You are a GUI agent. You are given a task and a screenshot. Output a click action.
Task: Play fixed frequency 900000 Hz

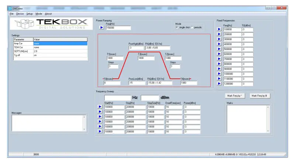(x=219, y=69)
